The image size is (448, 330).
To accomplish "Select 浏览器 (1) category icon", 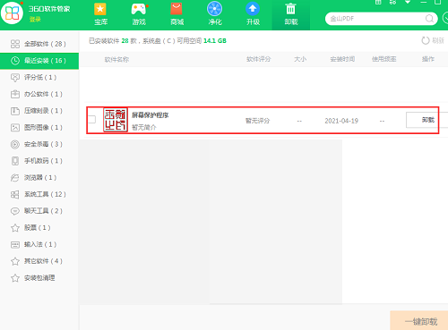I will coord(15,178).
